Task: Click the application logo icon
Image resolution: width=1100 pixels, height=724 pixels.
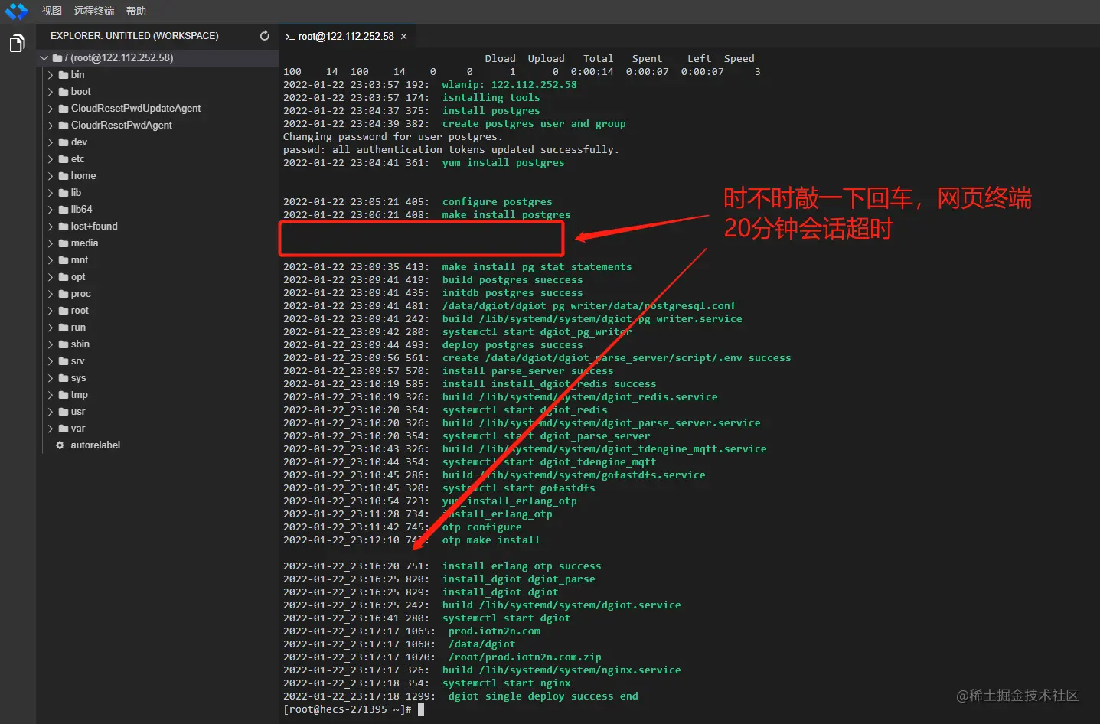Action: point(17,11)
